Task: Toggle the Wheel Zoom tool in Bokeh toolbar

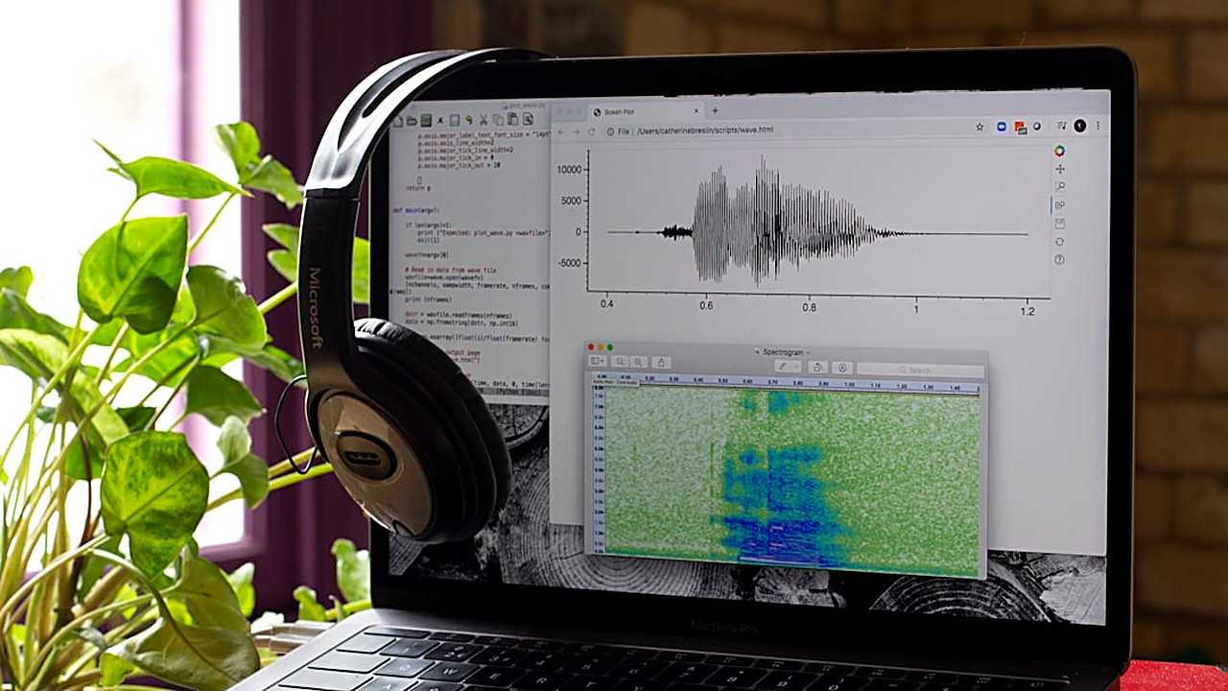Action: click(x=1059, y=205)
